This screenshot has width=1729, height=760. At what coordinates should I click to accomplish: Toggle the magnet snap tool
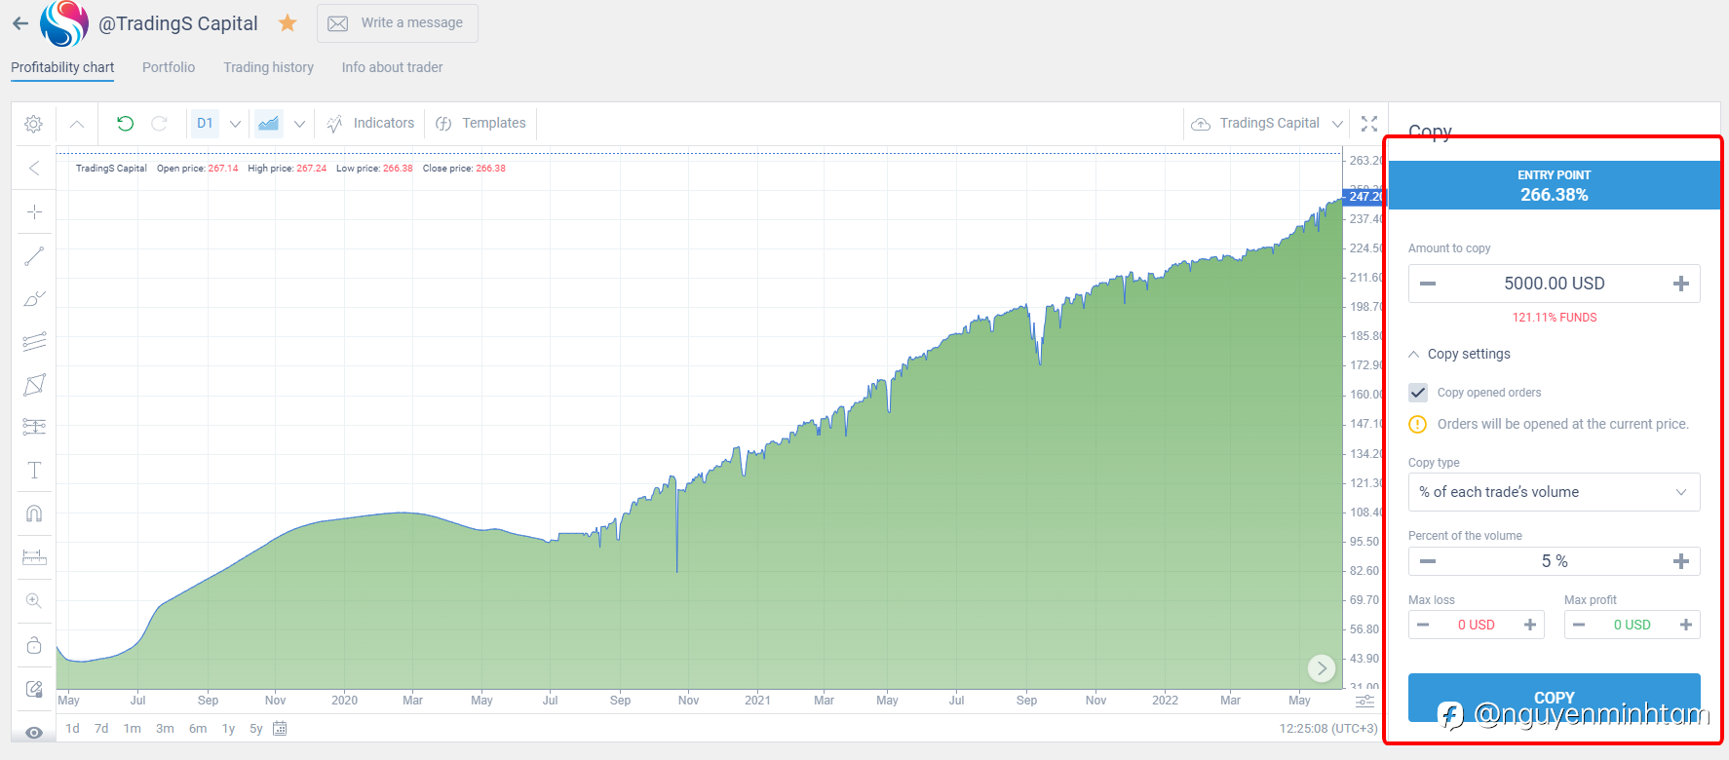tap(34, 513)
